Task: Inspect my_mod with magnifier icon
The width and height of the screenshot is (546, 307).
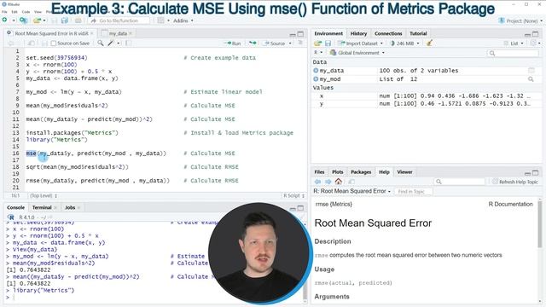Action: click(x=531, y=79)
